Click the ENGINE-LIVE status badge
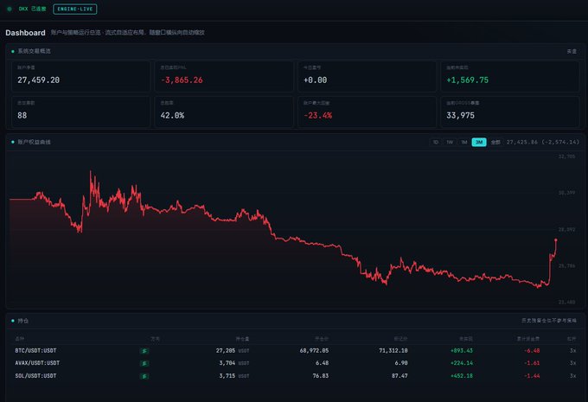Screen dimensions: 588x402 75,9
